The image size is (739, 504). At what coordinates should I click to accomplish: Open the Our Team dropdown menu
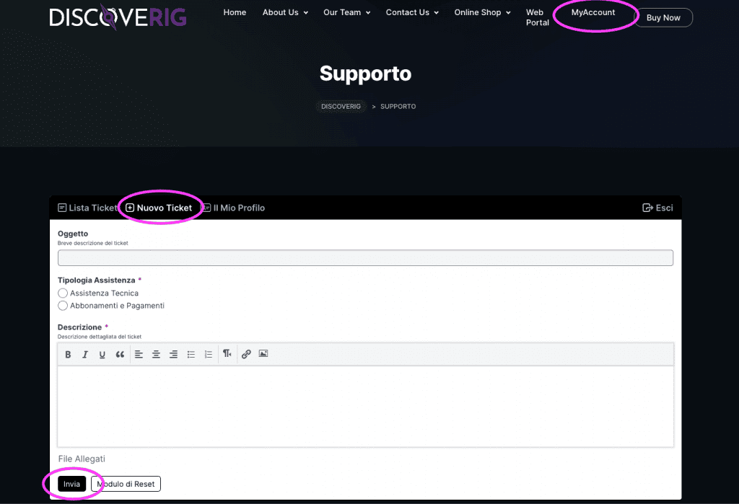click(346, 13)
